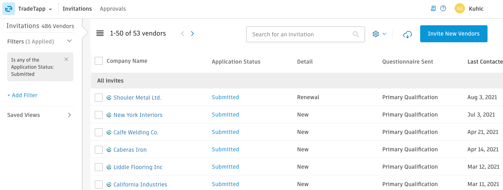Click the All invites group row
The image size is (503, 190).
[x=297, y=81]
